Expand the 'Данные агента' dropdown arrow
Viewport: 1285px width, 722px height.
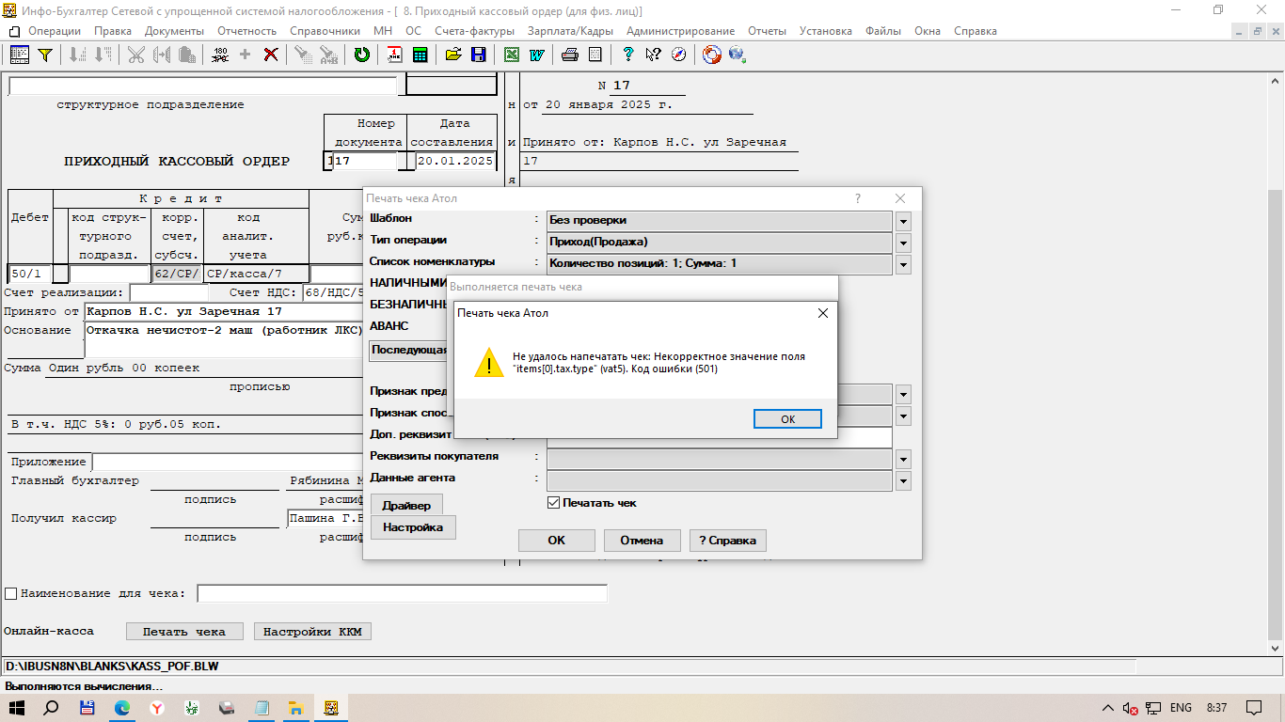(x=903, y=480)
